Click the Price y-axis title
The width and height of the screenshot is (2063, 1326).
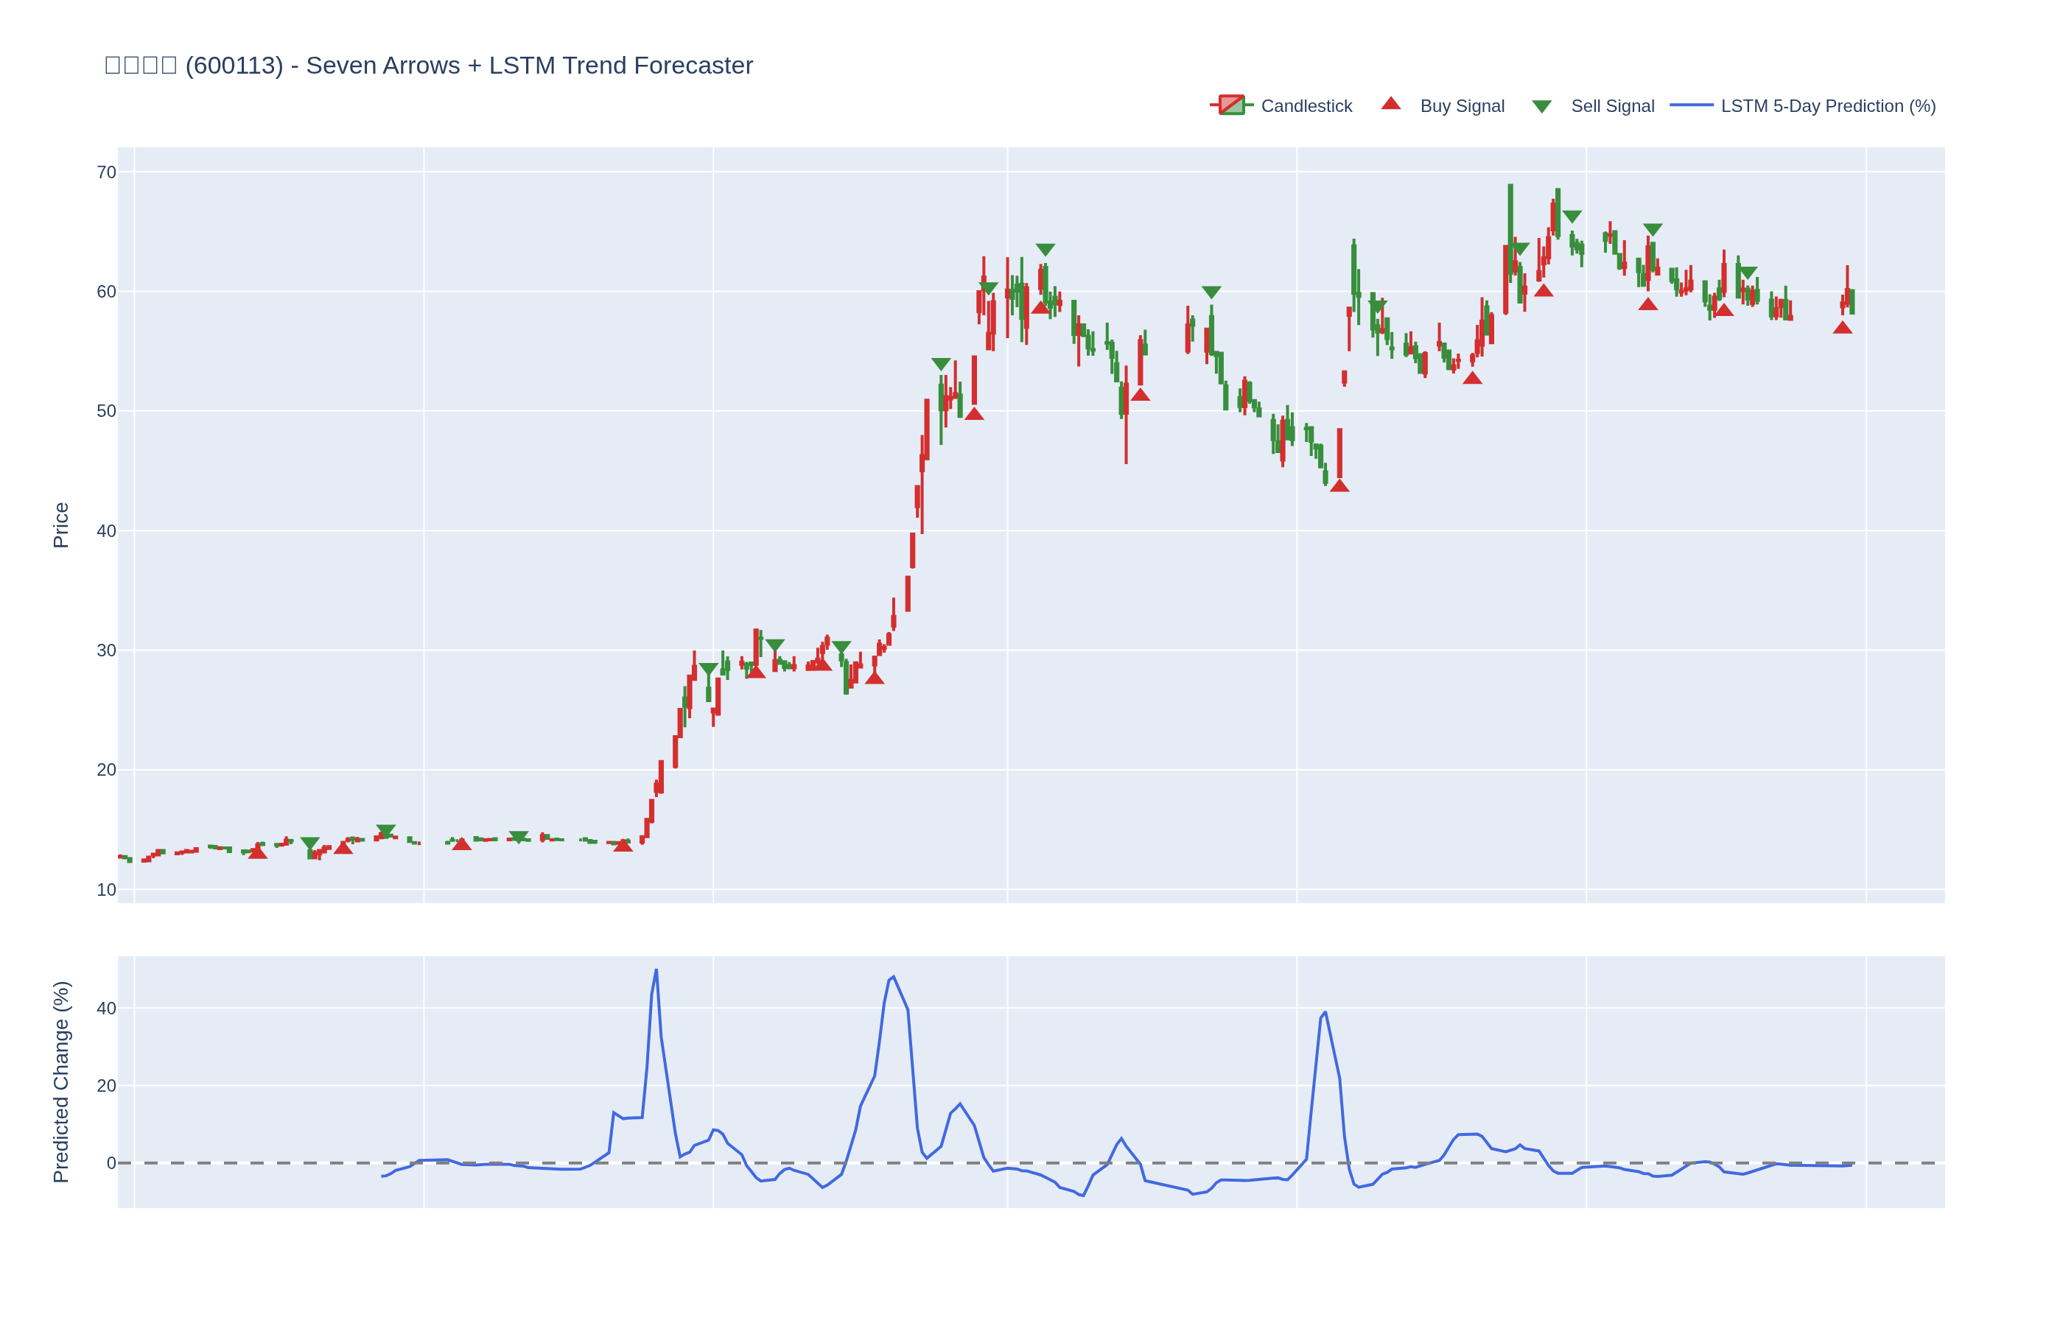point(61,525)
